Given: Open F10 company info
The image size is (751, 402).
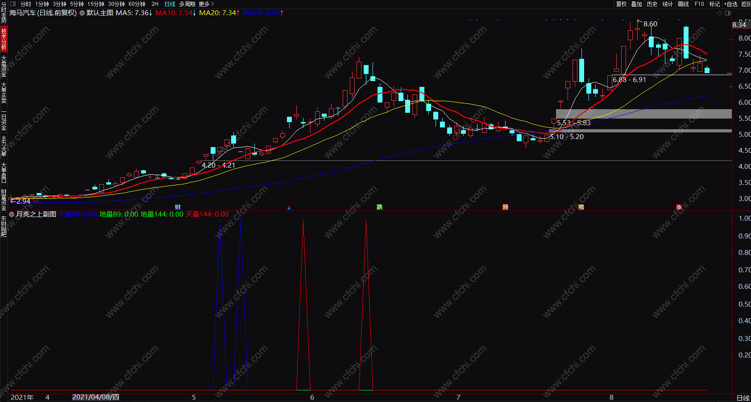Looking at the screenshot, I should tap(699, 4).
